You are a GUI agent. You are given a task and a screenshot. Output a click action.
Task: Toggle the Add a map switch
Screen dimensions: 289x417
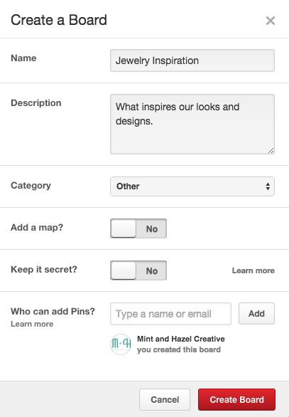pos(138,228)
